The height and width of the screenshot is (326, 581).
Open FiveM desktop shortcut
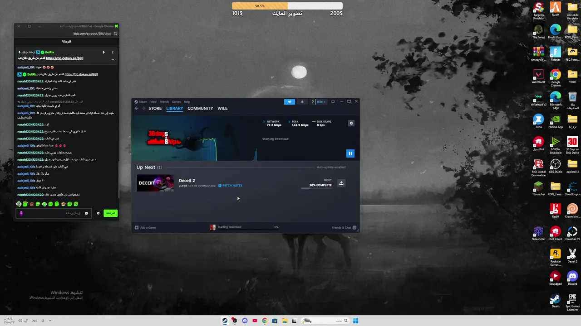[x=556, y=9]
